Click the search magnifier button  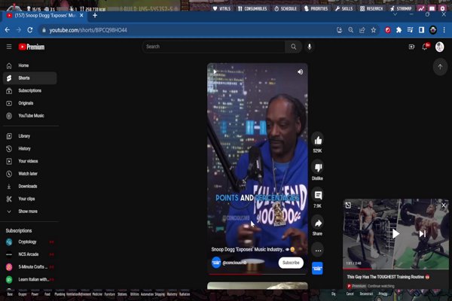point(294,47)
